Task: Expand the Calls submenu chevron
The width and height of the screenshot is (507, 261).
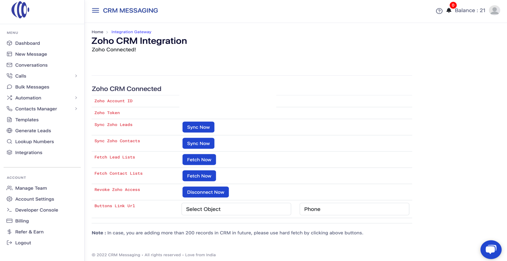Action: (76, 76)
